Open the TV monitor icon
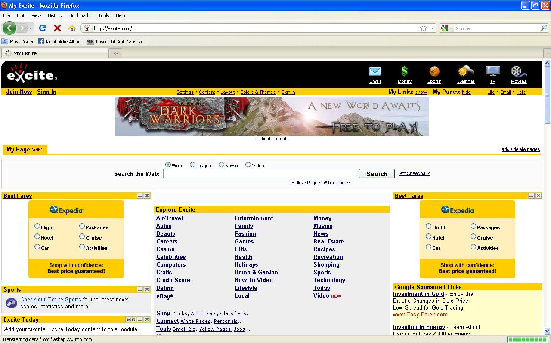 [492, 71]
